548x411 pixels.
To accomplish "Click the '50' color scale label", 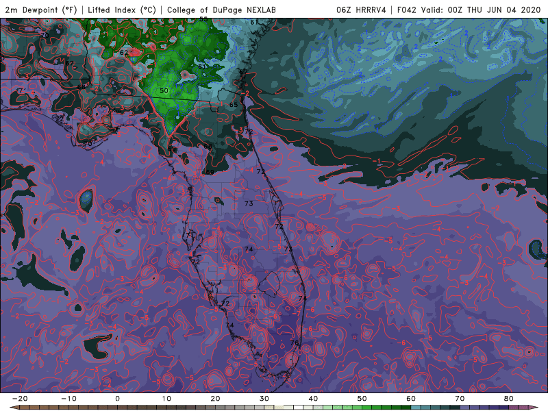I will (362, 399).
